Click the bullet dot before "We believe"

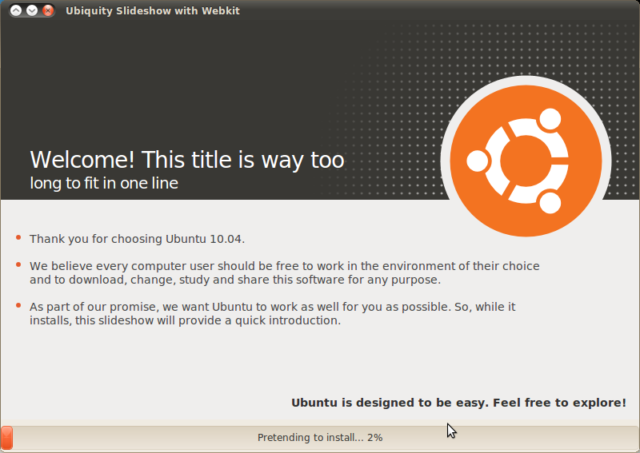18,265
